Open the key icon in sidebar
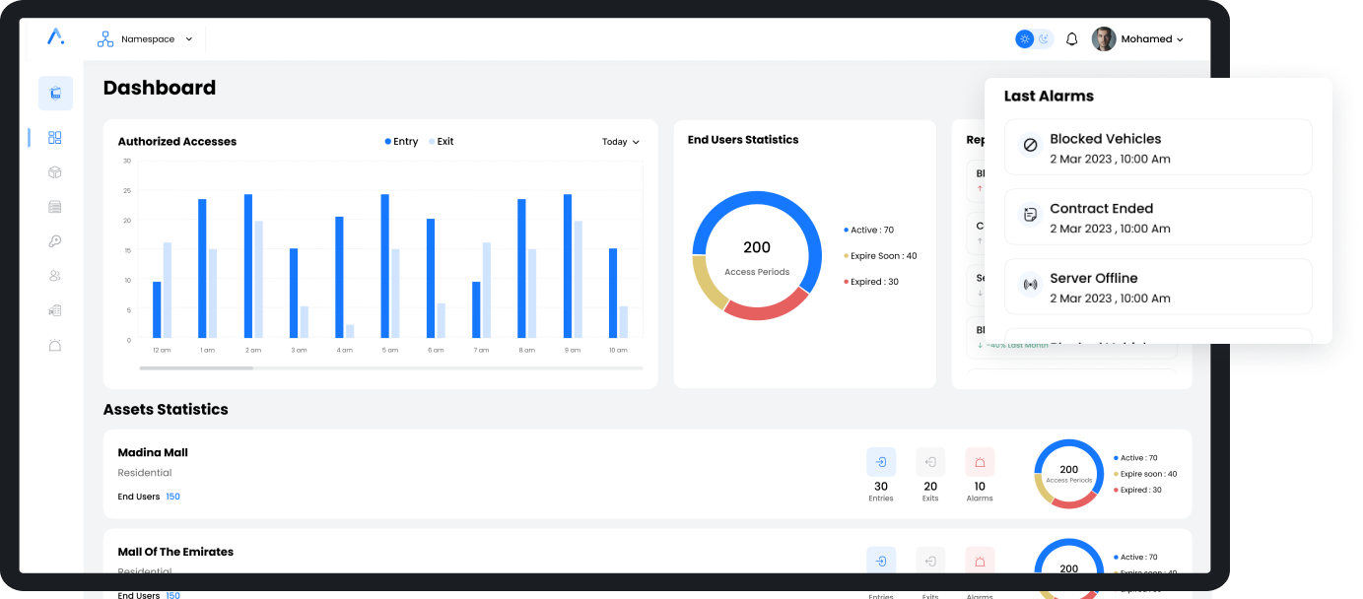Image resolution: width=1363 pixels, height=599 pixels. 55,241
